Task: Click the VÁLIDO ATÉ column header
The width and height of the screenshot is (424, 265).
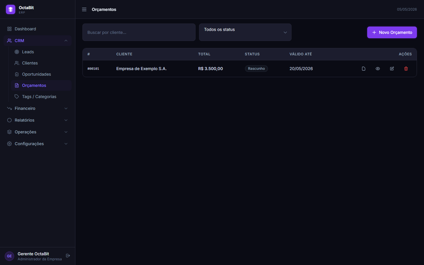Action: pyautogui.click(x=301, y=54)
